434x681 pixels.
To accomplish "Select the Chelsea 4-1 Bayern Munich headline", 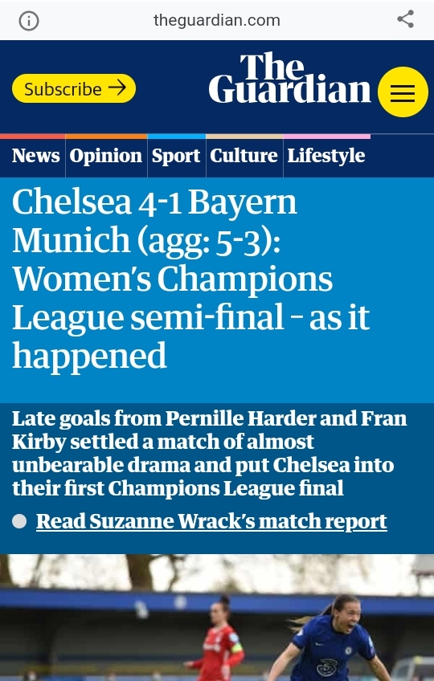I will coord(191,278).
